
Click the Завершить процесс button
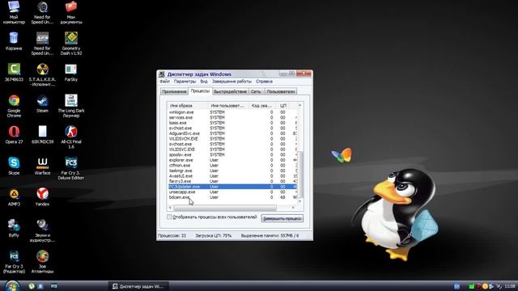282,218
